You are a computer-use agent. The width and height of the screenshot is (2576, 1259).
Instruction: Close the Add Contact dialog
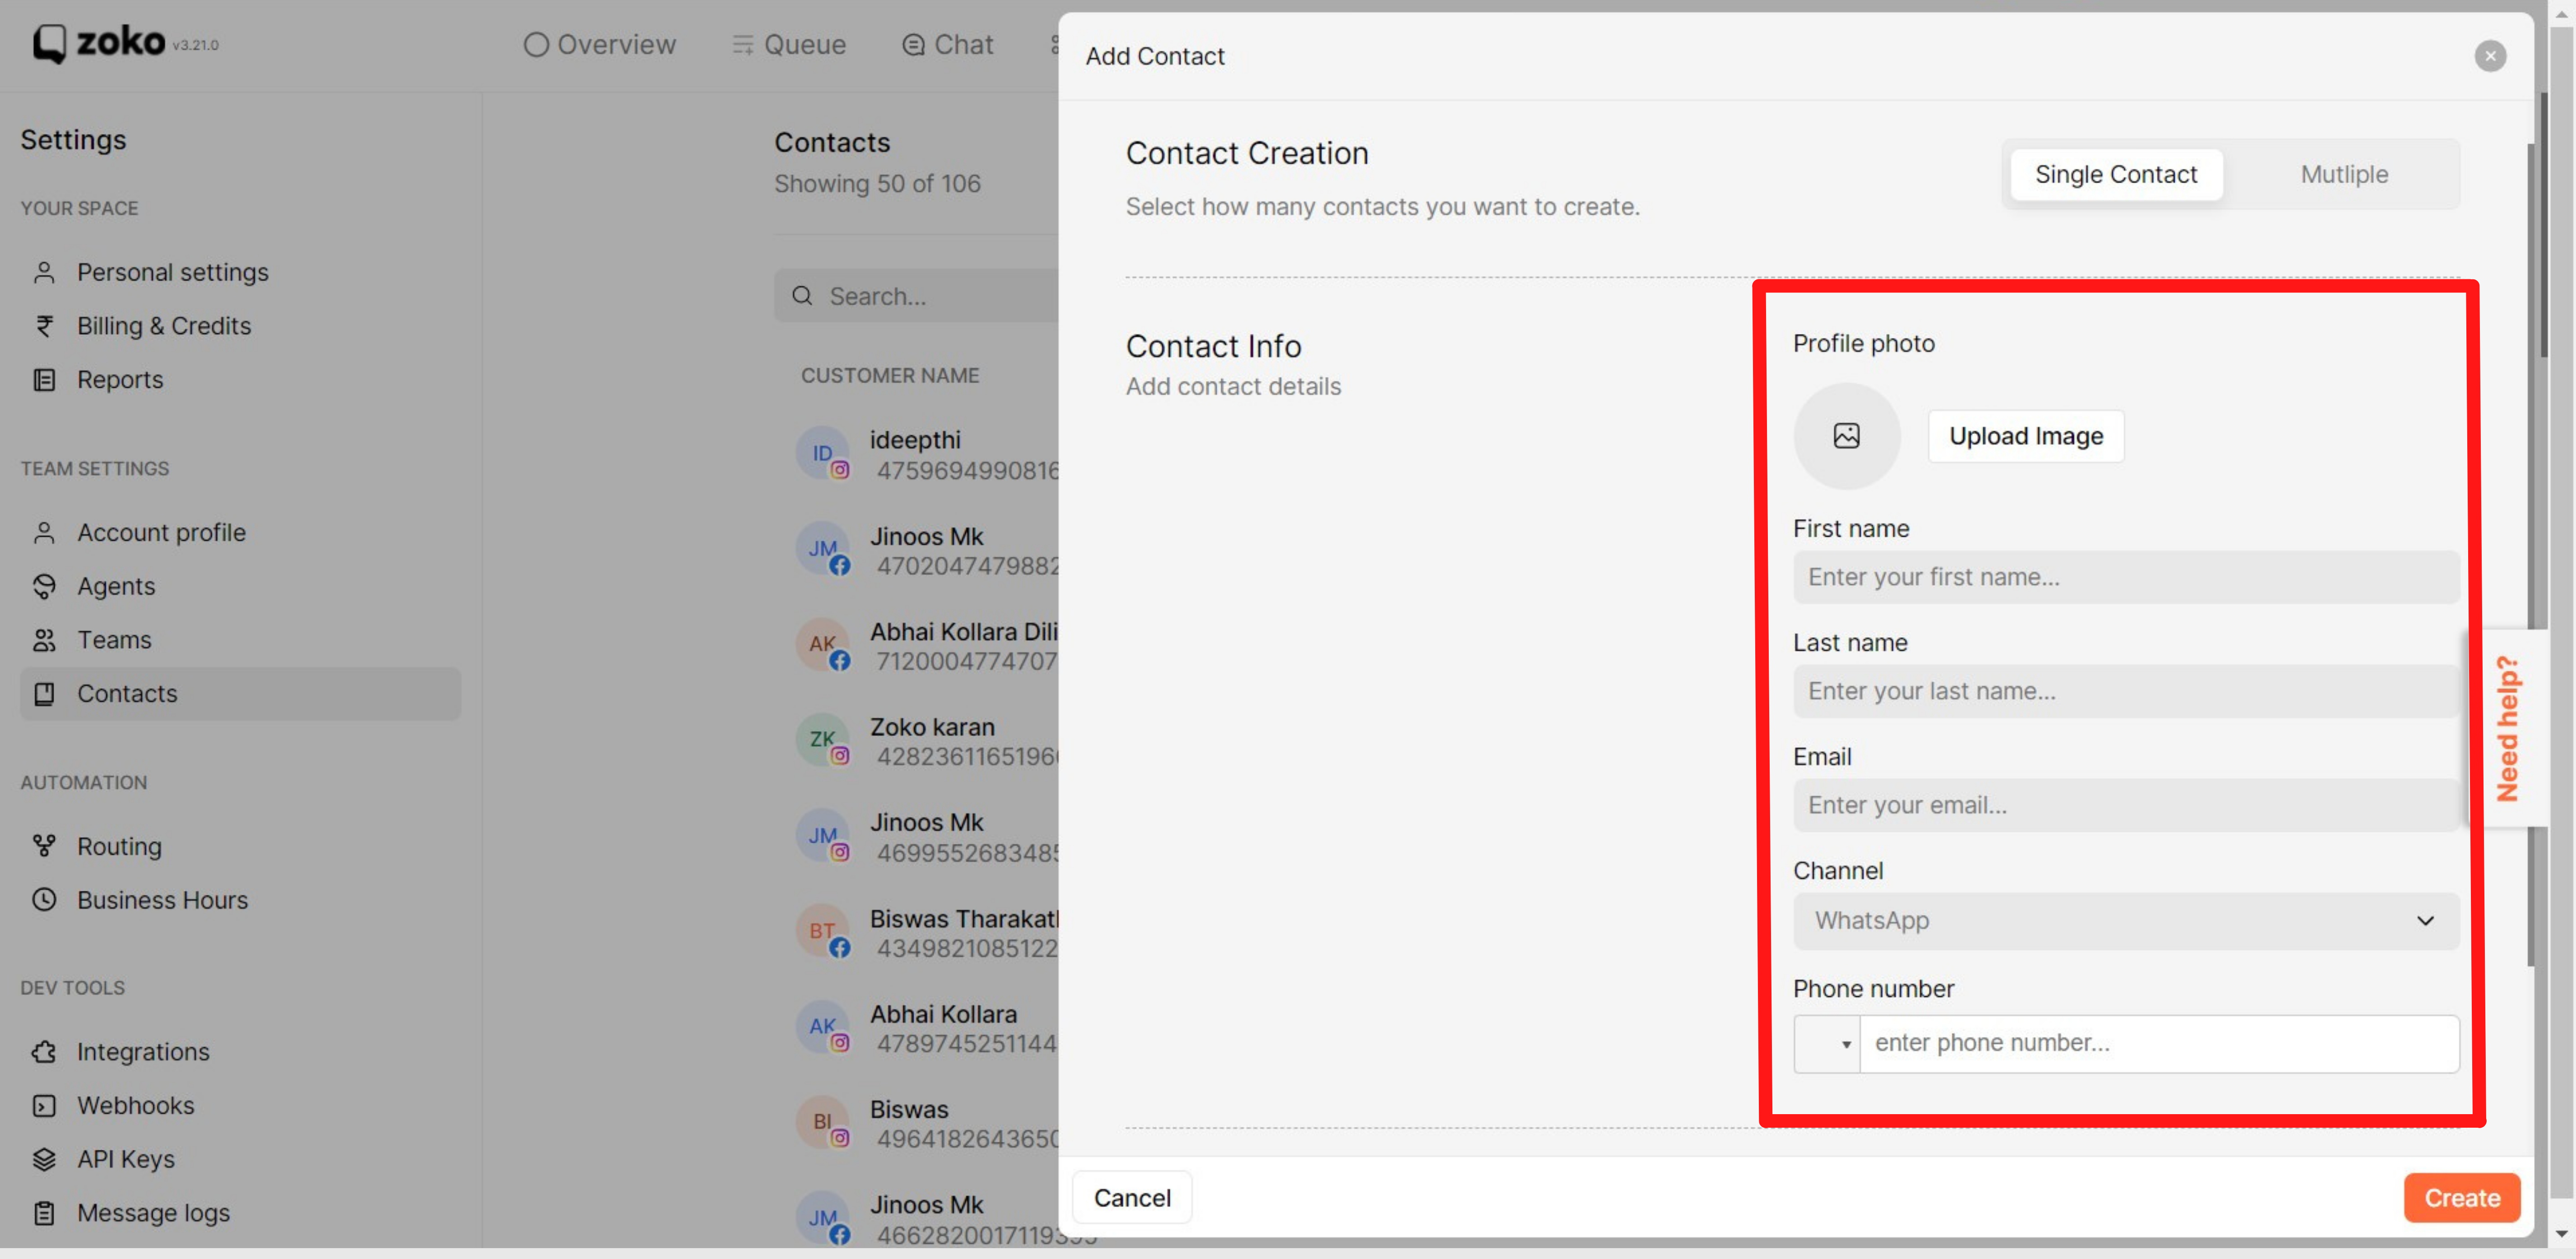tap(2490, 56)
